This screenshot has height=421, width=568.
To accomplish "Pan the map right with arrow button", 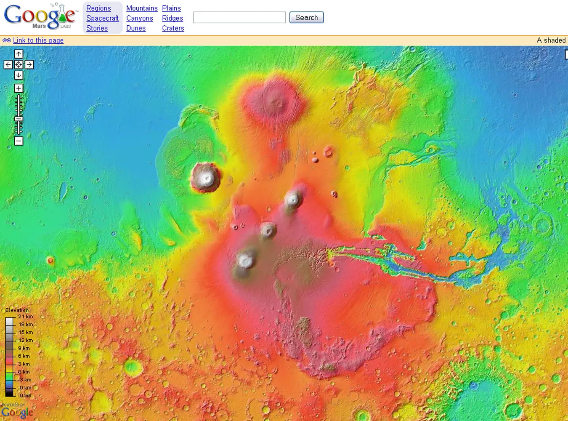I will tap(29, 64).
